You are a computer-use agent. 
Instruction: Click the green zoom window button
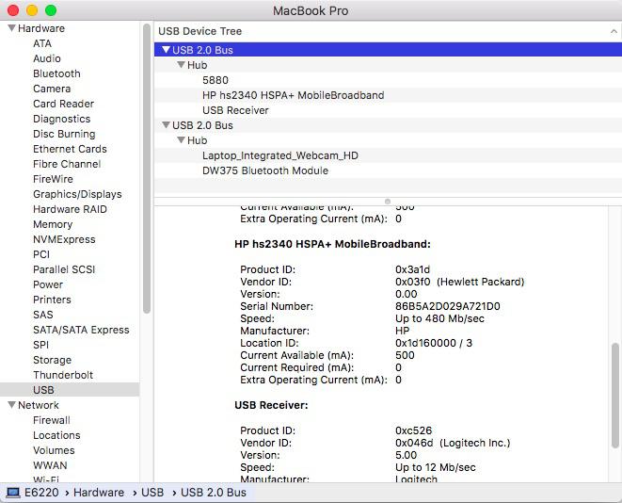click(51, 10)
